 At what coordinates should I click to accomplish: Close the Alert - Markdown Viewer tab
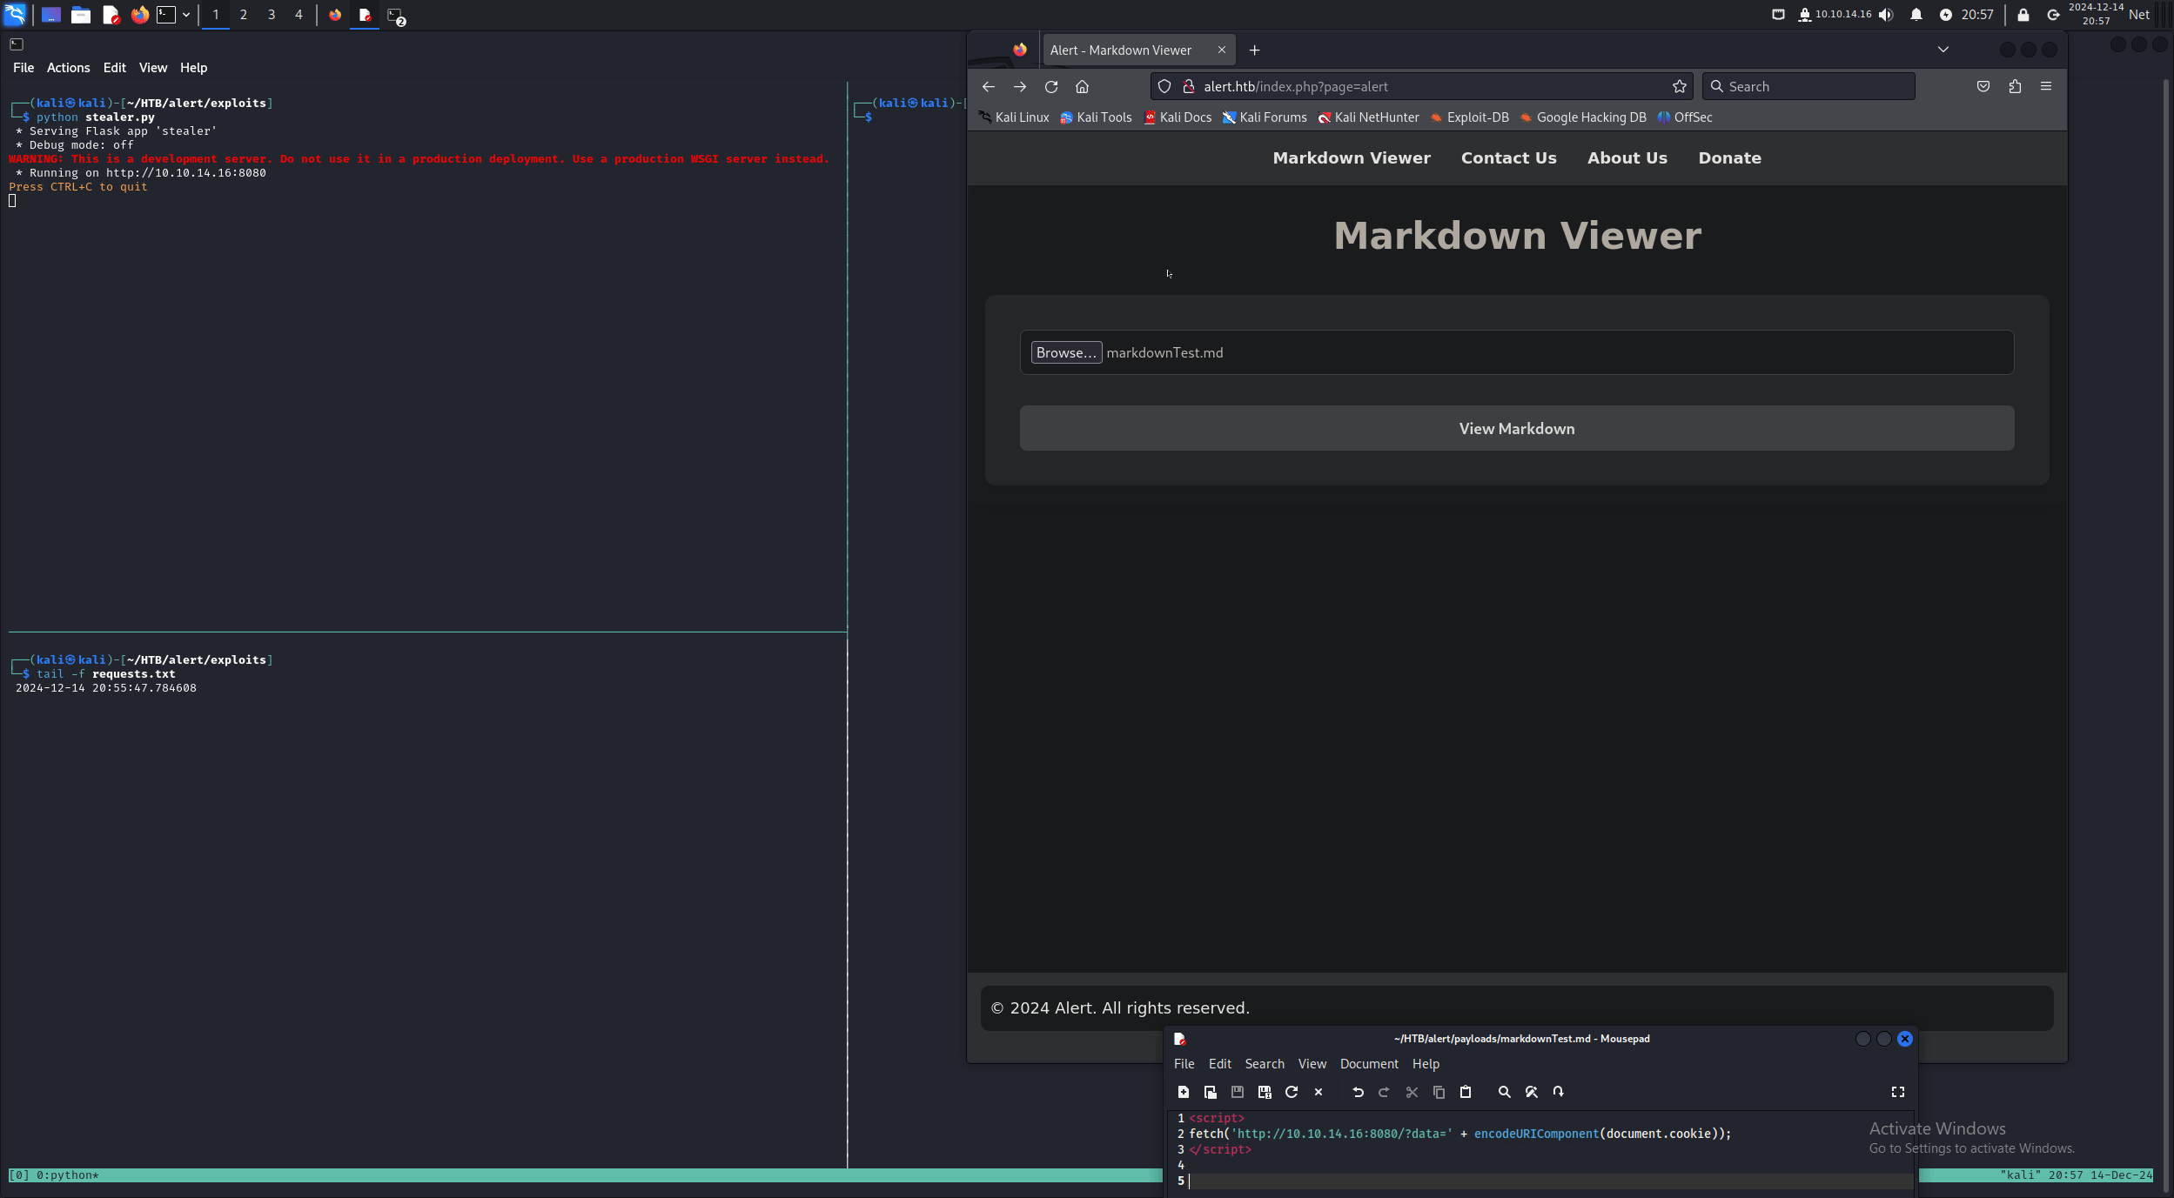1222,50
